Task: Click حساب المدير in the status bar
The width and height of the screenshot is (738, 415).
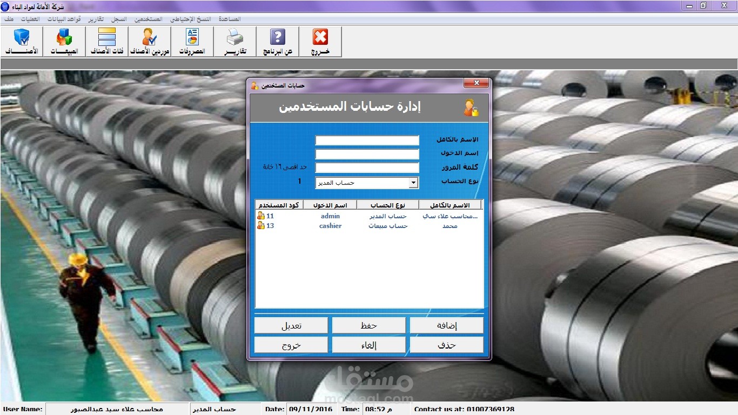Action: coord(214,409)
